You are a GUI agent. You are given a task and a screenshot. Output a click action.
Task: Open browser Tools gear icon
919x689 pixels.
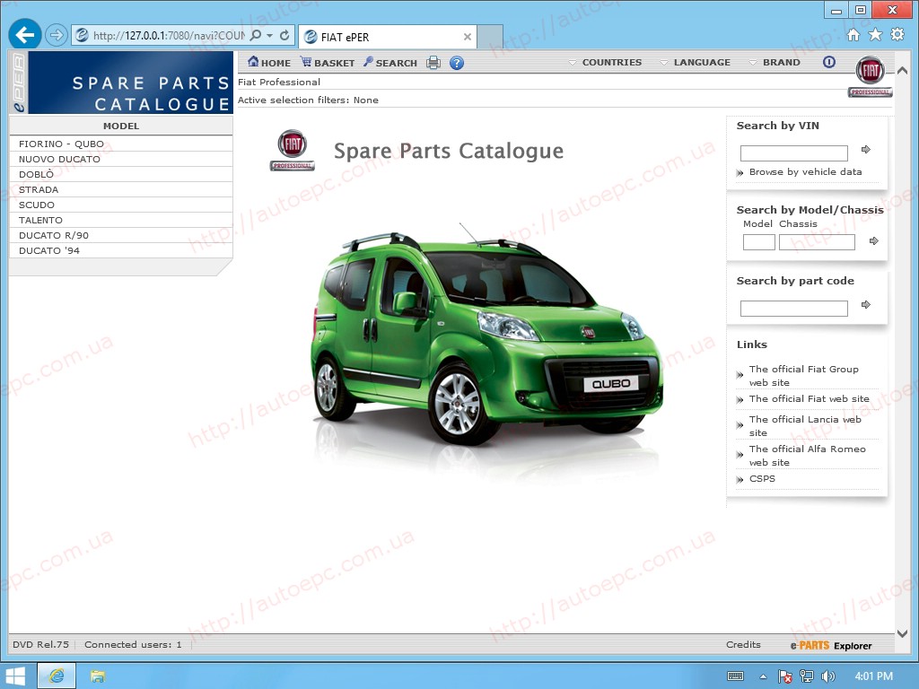(897, 35)
